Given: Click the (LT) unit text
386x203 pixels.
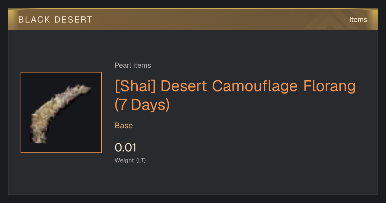Looking at the screenshot, I should pos(141,160).
